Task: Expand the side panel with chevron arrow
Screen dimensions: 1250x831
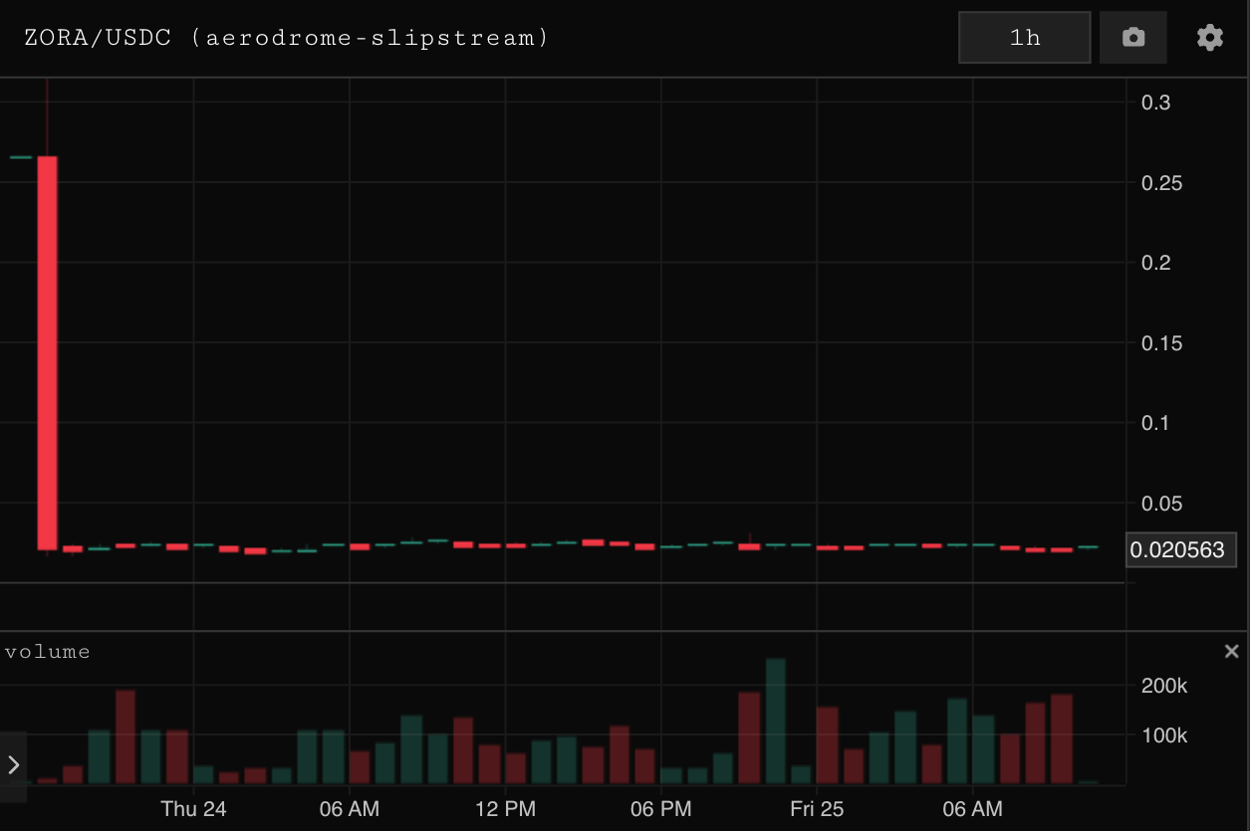Action: click(13, 765)
